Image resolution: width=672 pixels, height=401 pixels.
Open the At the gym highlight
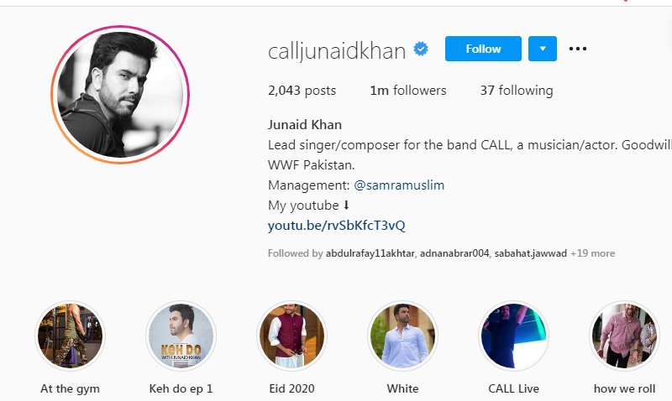[x=70, y=336]
